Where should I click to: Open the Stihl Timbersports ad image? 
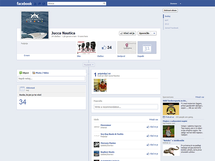click(171, 109)
